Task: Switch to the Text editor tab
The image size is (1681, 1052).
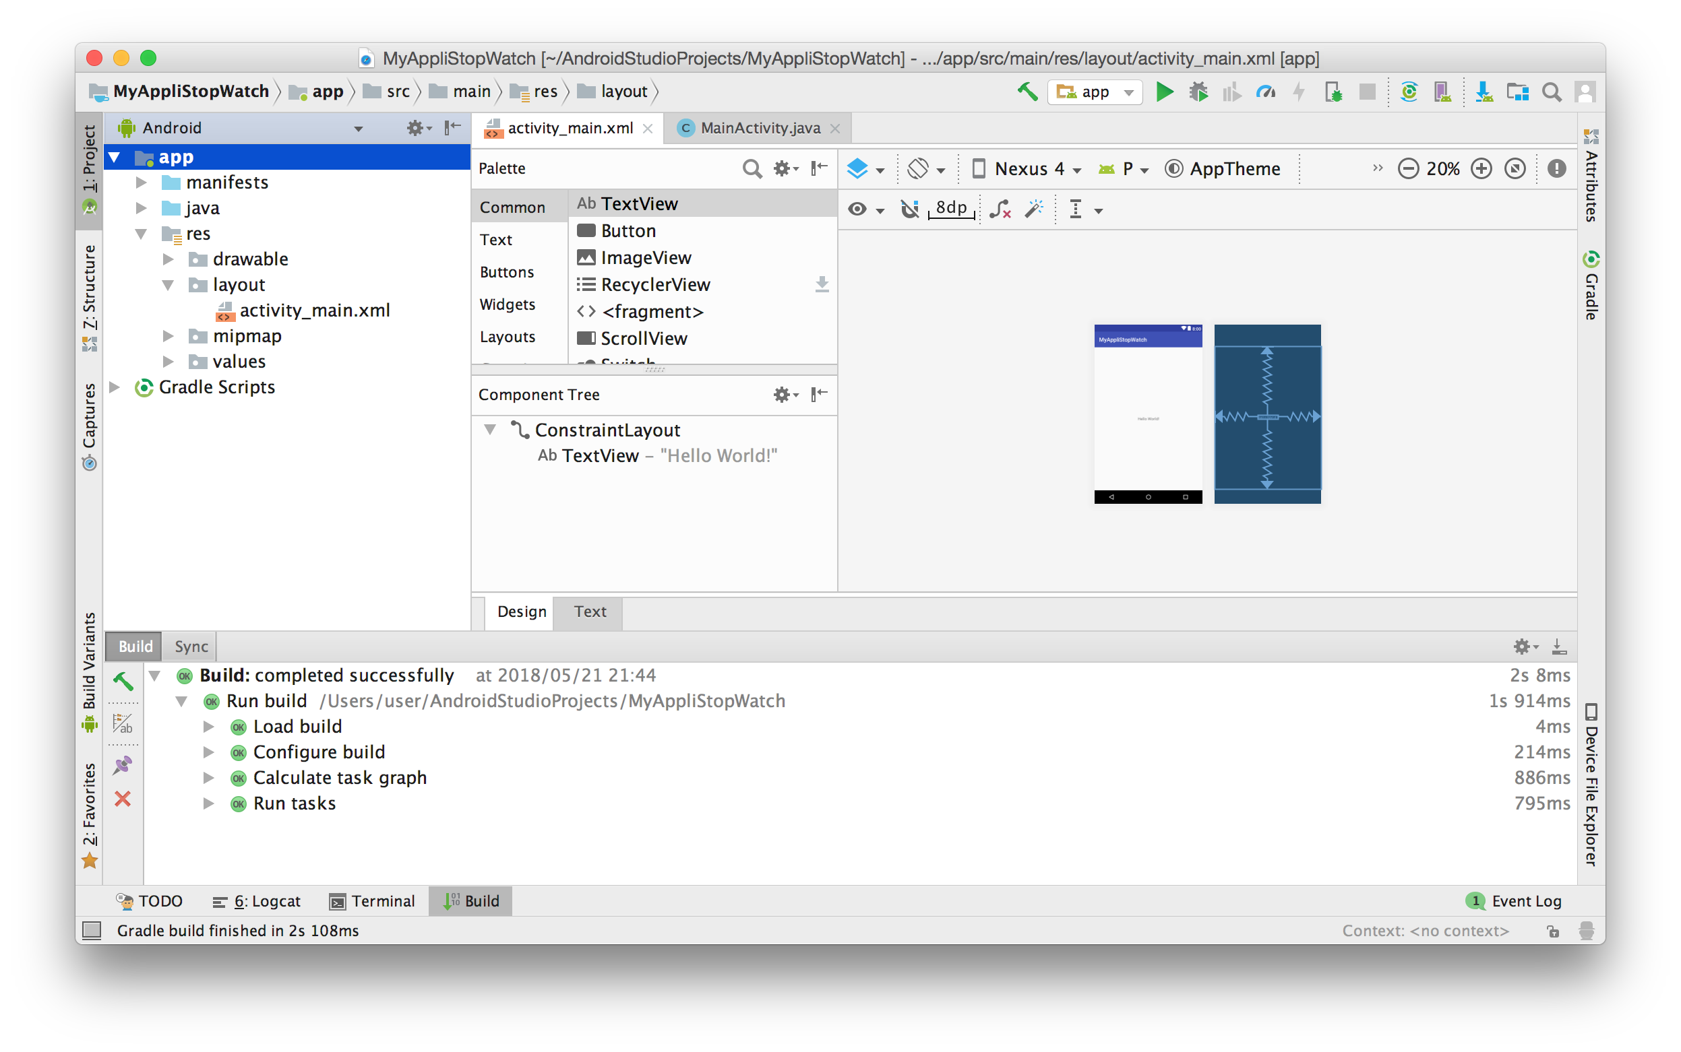Action: pyautogui.click(x=589, y=612)
